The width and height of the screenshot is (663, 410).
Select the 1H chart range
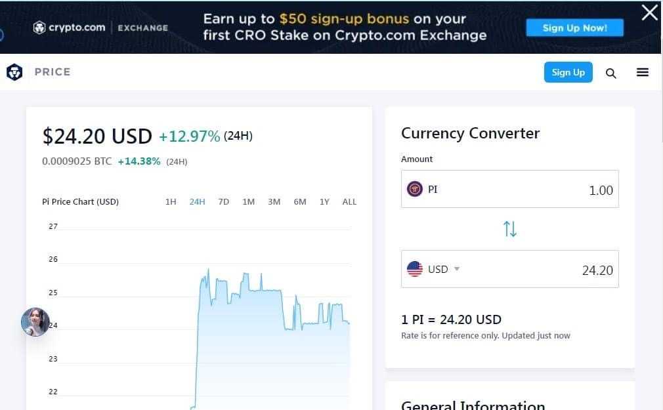click(x=171, y=201)
